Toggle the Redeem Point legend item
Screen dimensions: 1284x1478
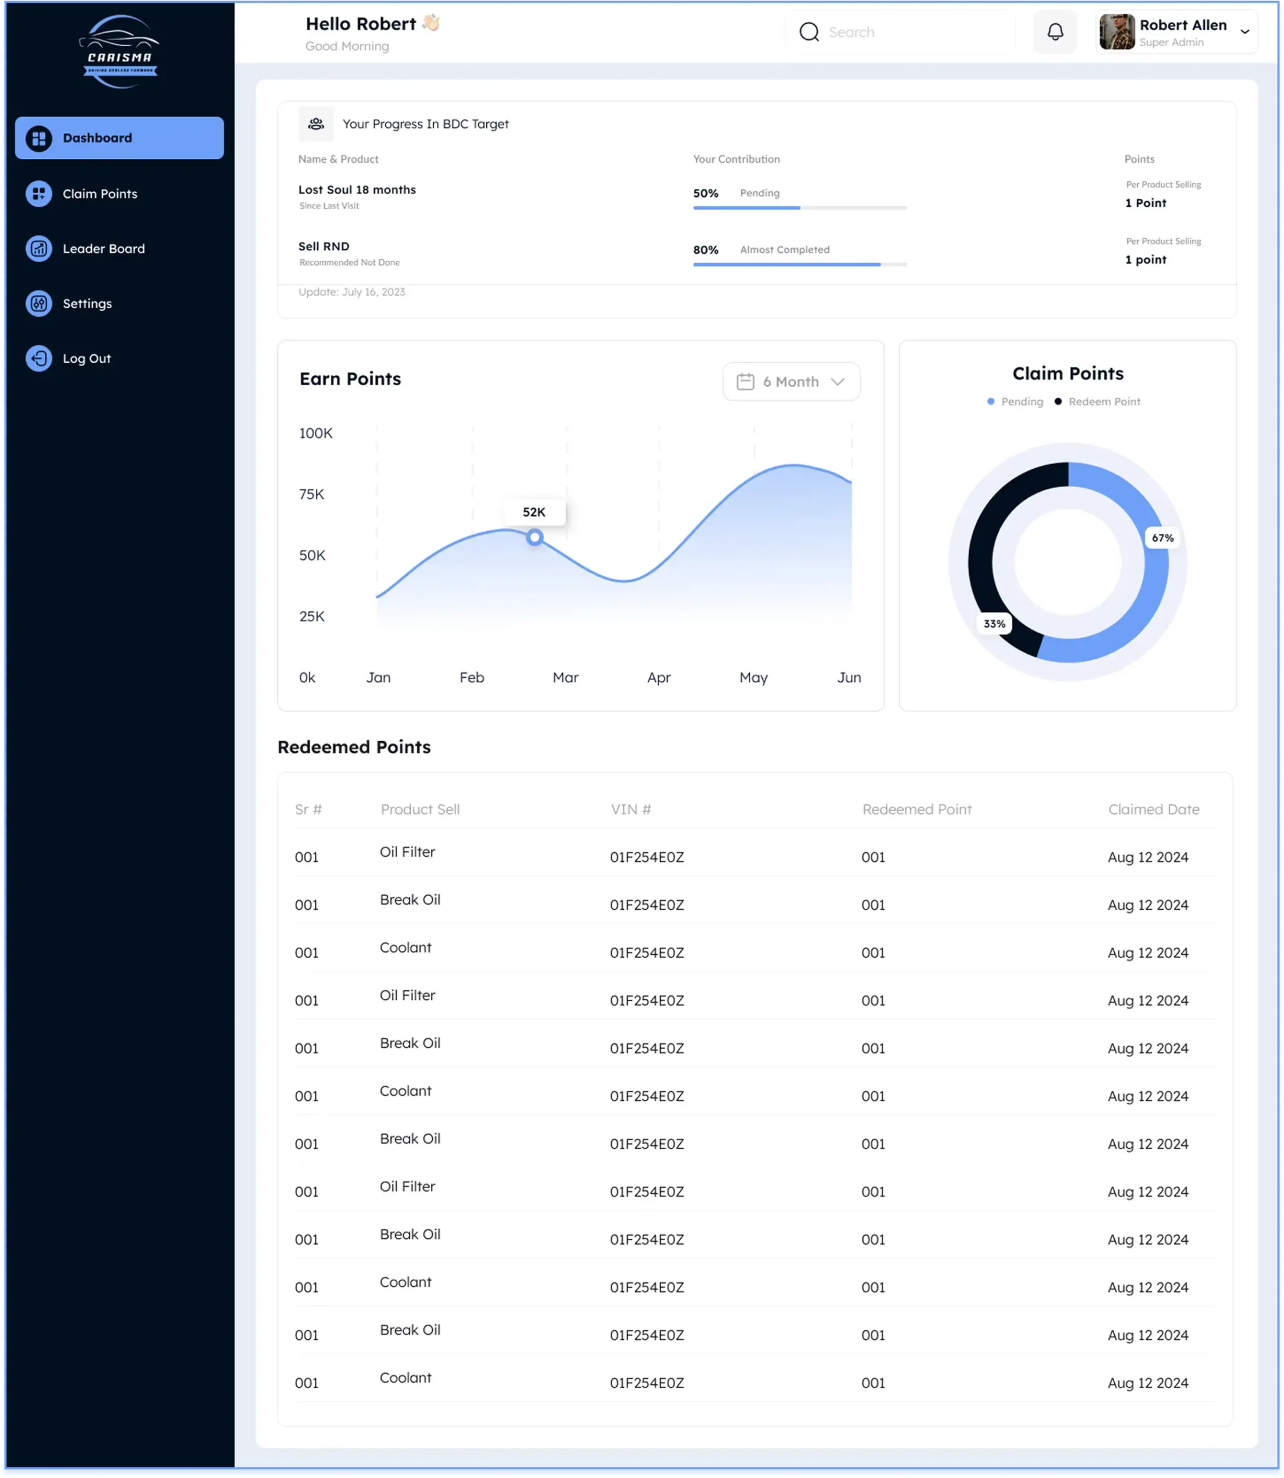pos(1097,402)
